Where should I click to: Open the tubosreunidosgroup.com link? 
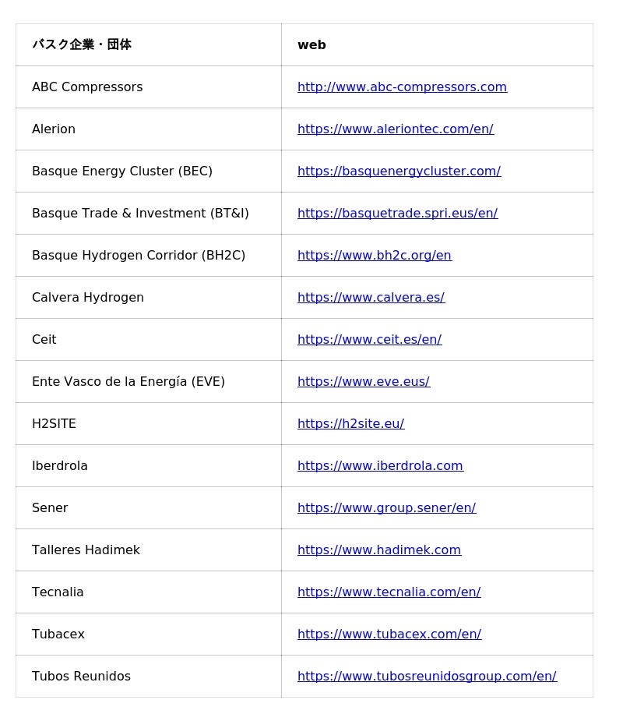(427, 676)
